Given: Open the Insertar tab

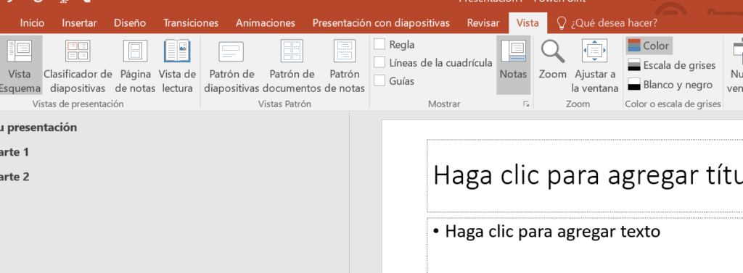Looking at the screenshot, I should click(x=79, y=22).
